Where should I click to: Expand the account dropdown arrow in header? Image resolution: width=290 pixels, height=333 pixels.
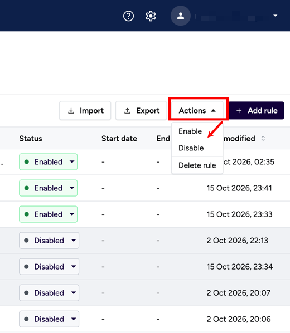pyautogui.click(x=275, y=16)
